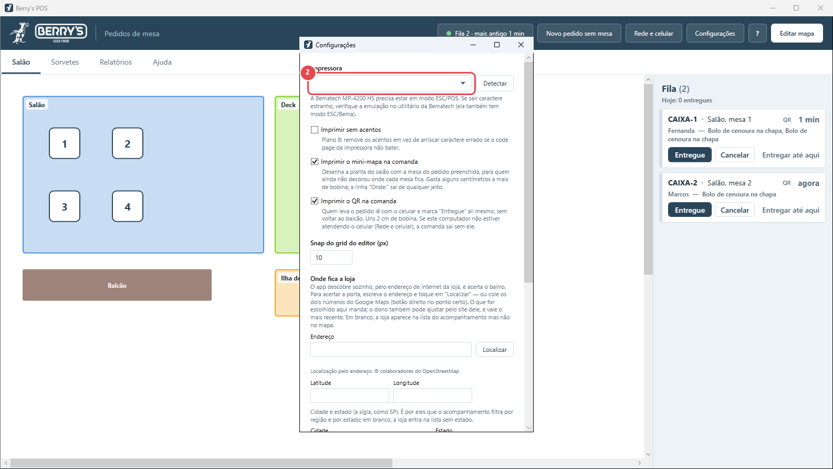This screenshot has height=469, width=833.
Task: Click Novo pedido sem mesa button
Action: pos(579,33)
